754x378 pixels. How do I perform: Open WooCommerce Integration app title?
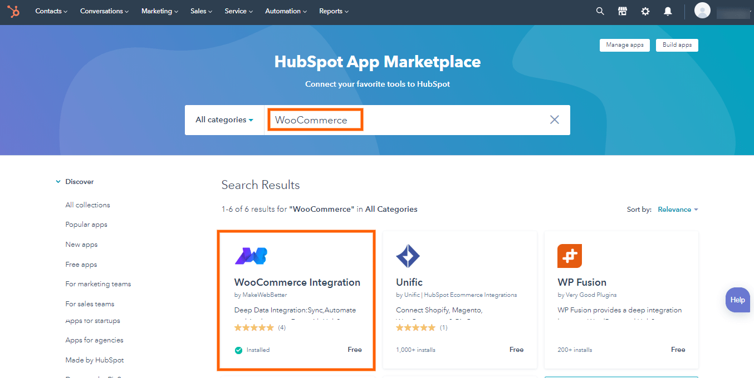click(297, 282)
